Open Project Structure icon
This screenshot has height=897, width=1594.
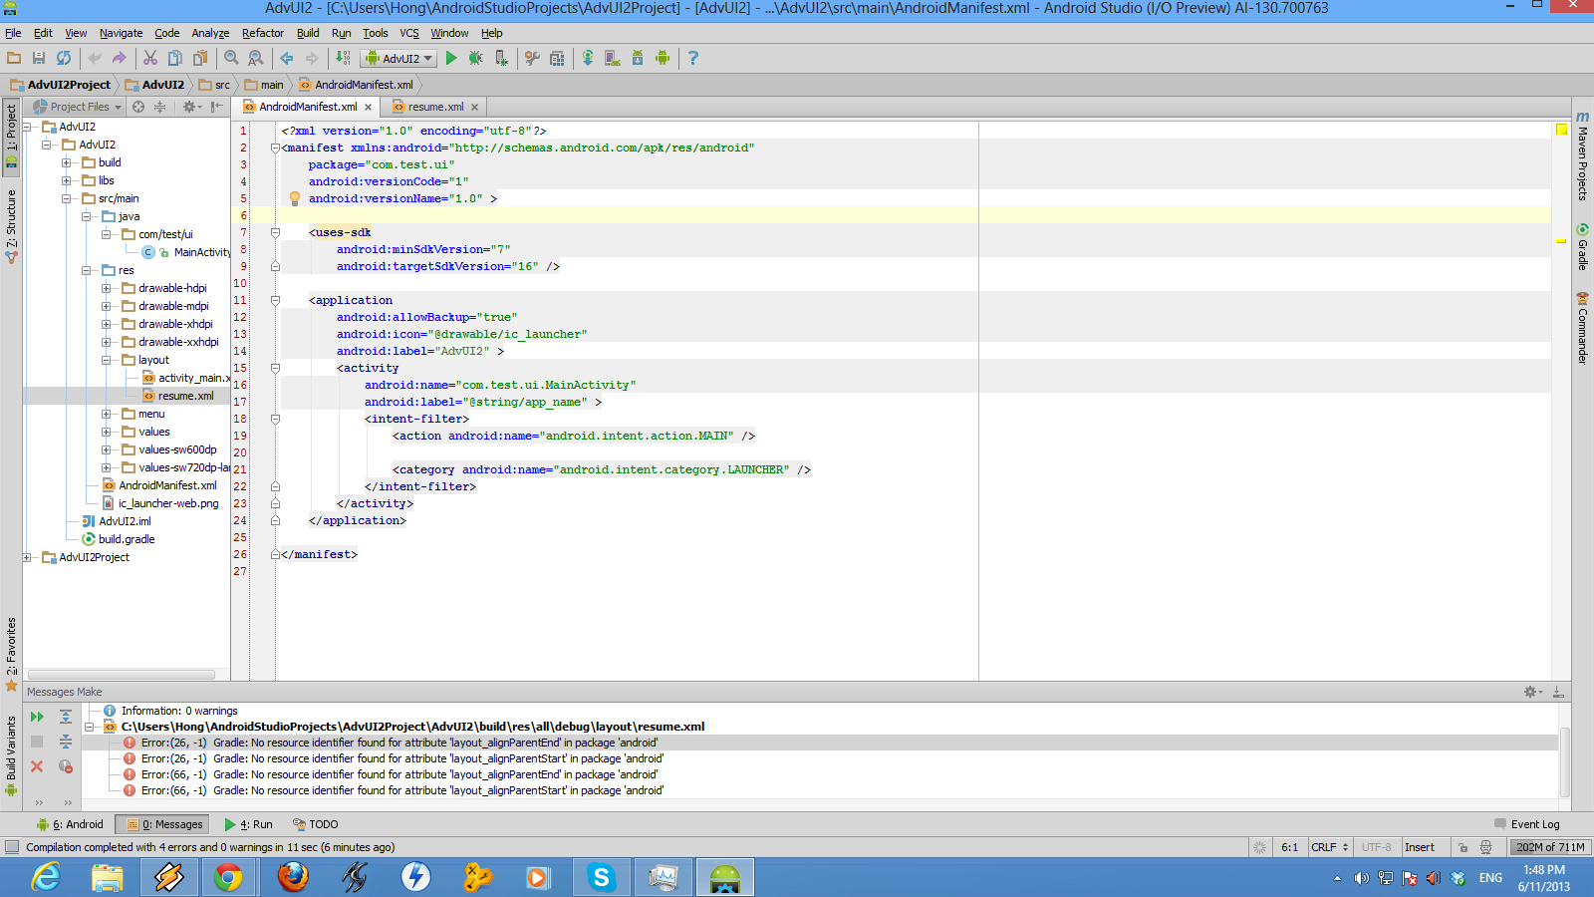click(557, 59)
